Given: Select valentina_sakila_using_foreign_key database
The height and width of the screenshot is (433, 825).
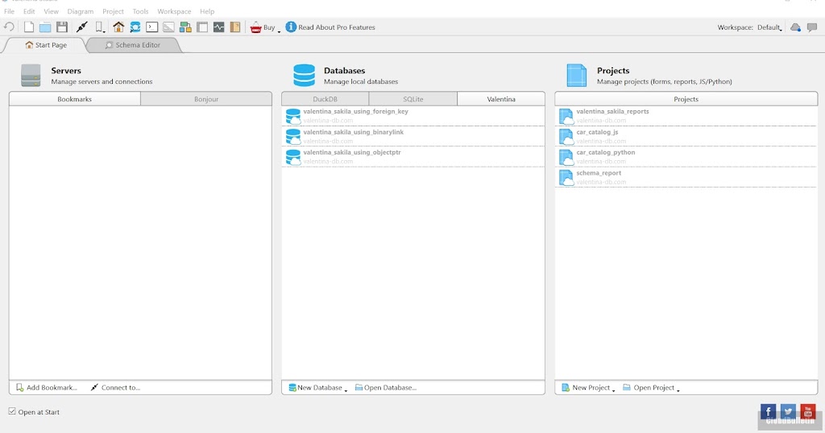Looking at the screenshot, I should (413, 116).
